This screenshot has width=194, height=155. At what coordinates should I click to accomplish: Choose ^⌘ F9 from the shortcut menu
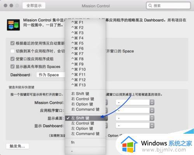click(85, 64)
